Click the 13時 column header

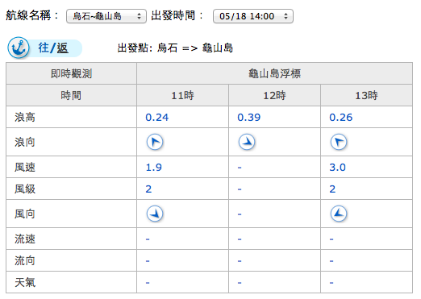[x=366, y=95]
